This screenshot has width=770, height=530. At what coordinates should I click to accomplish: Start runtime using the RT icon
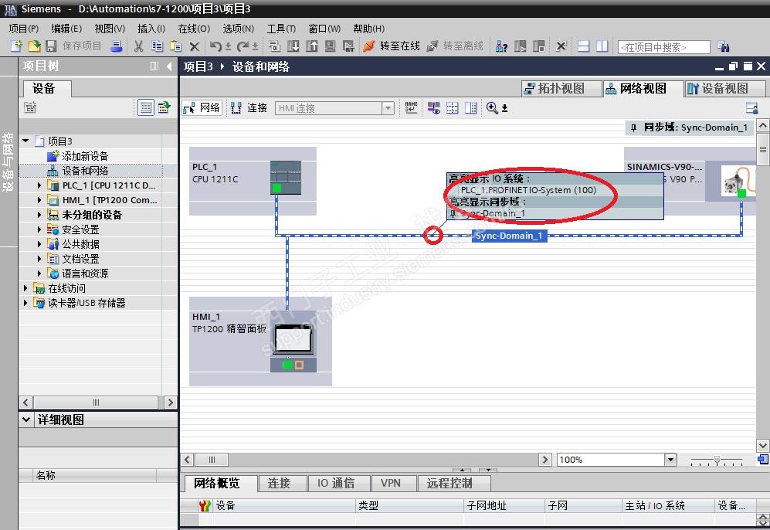coord(348,46)
